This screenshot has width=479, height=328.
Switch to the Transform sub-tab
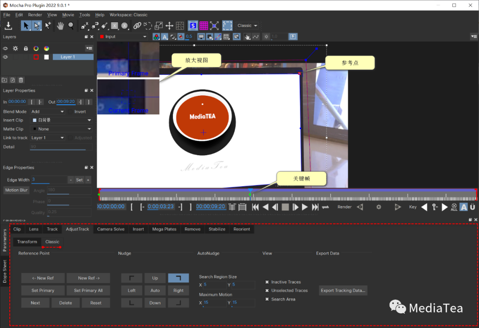click(x=27, y=242)
